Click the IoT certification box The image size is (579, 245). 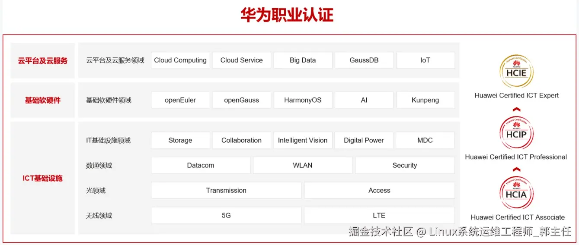425,60
